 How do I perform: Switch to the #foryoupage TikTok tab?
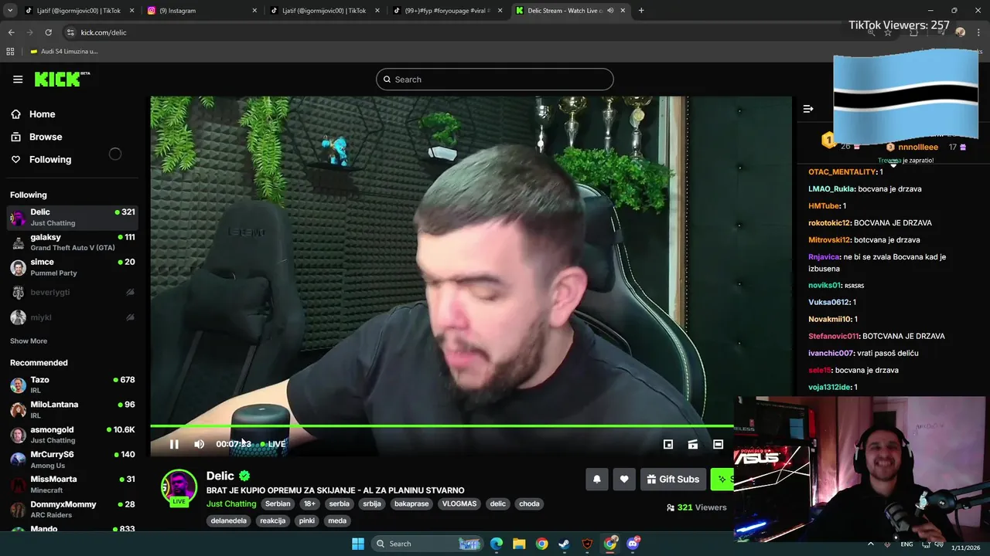point(446,11)
